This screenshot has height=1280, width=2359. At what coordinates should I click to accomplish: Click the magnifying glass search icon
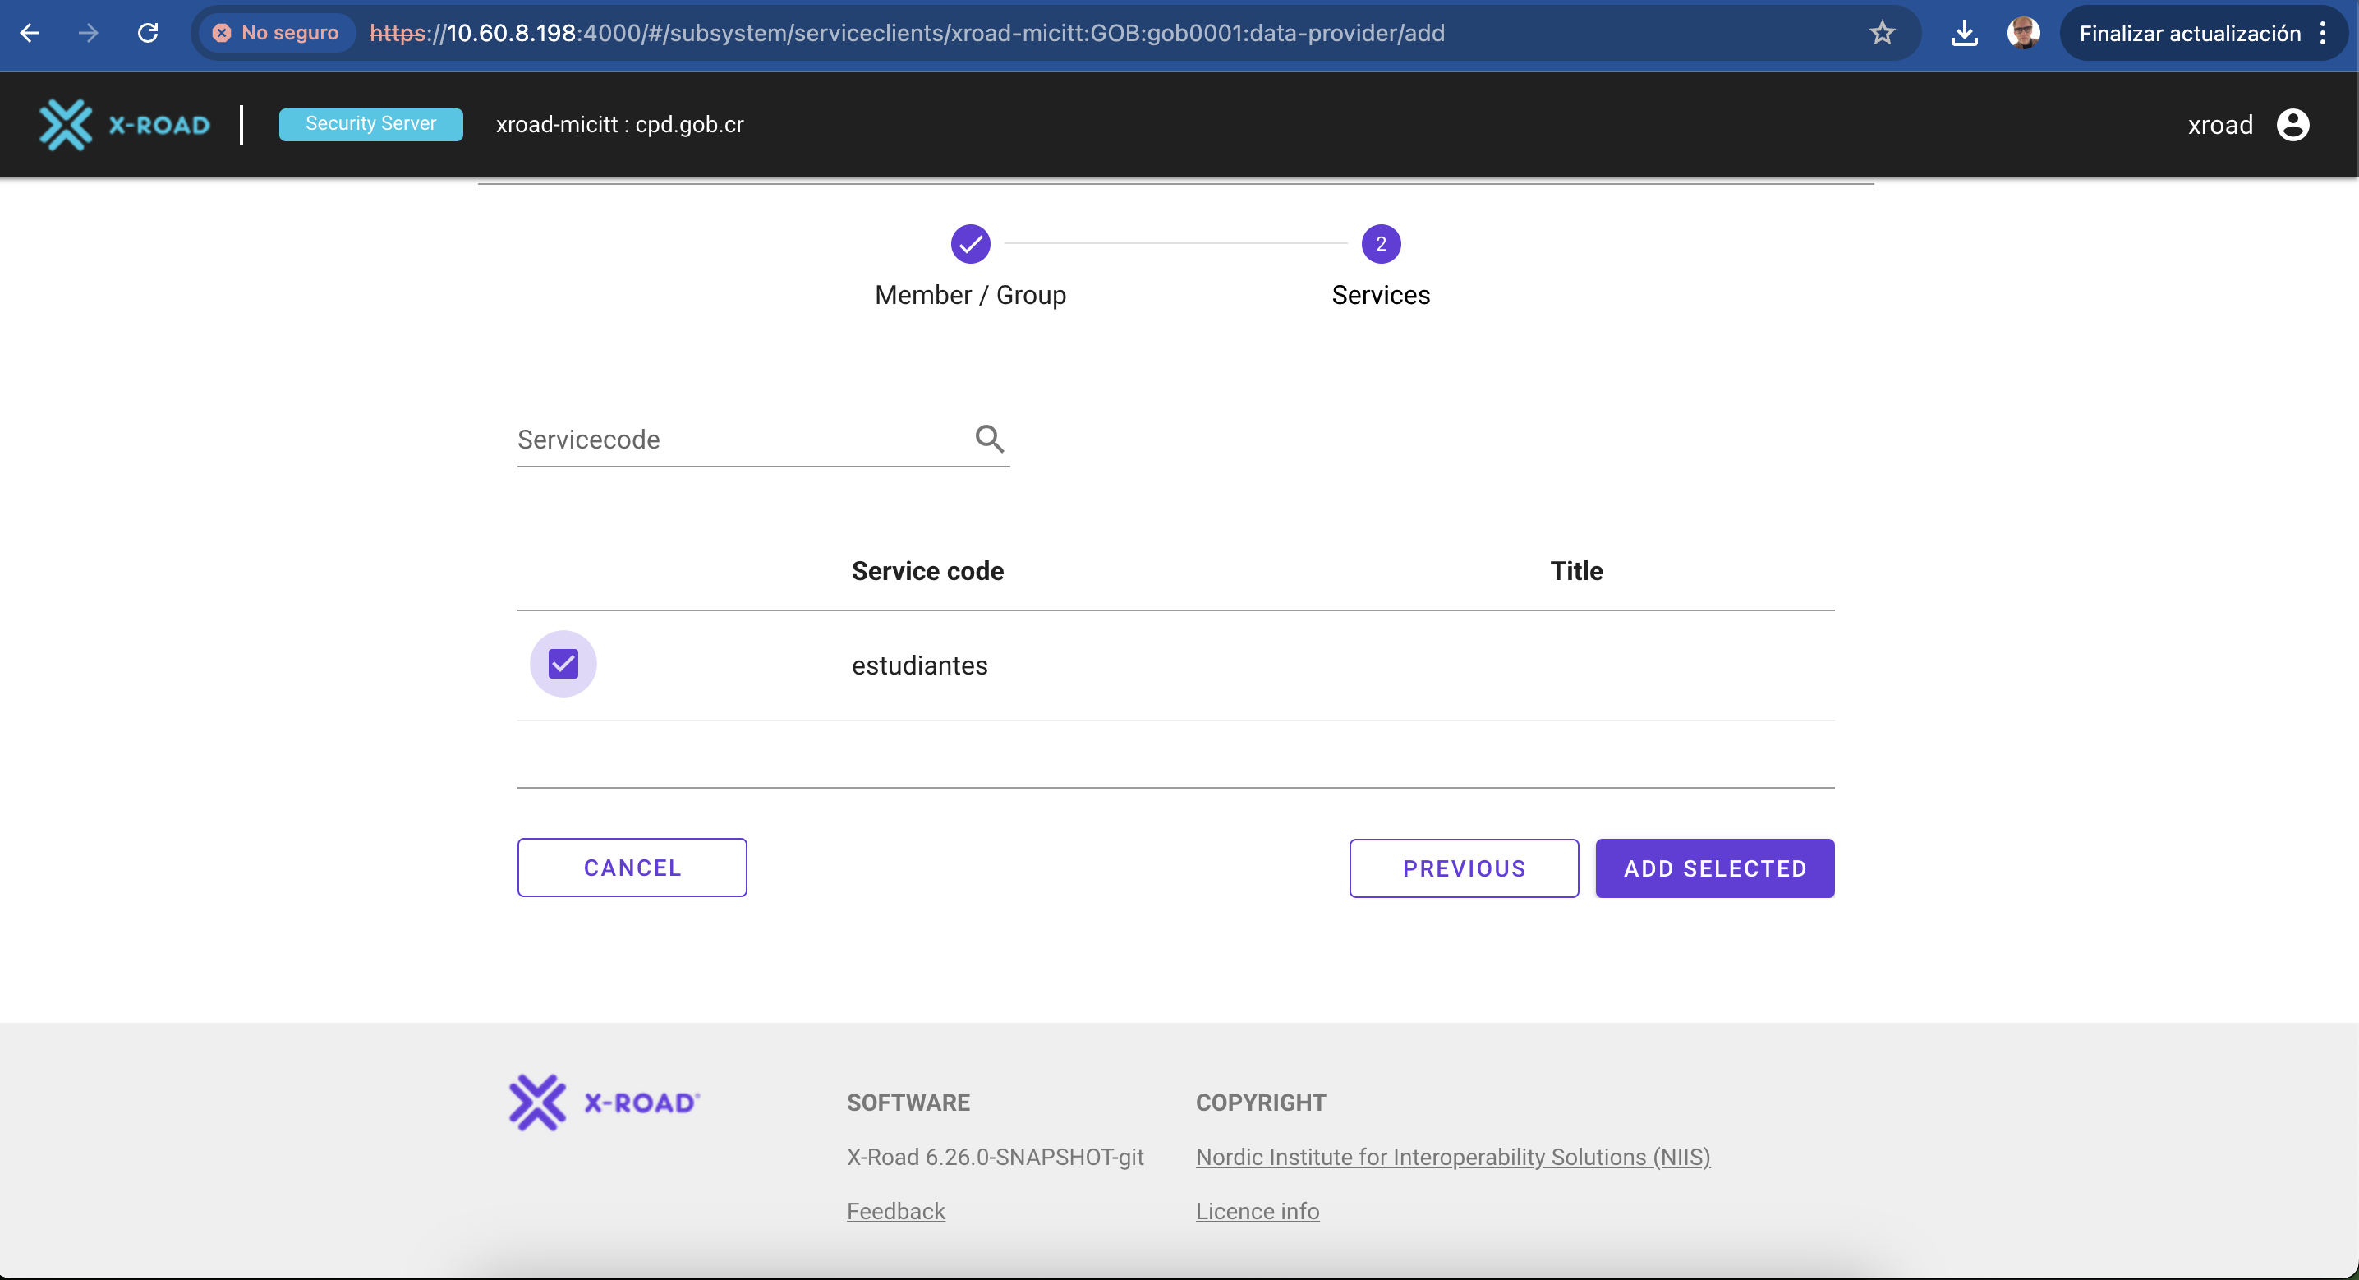pos(989,439)
